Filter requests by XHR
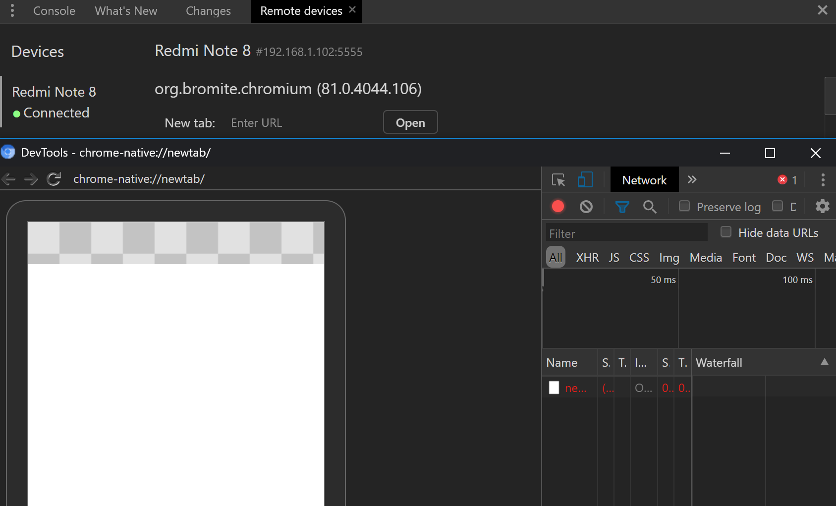The height and width of the screenshot is (506, 836). pos(587,258)
